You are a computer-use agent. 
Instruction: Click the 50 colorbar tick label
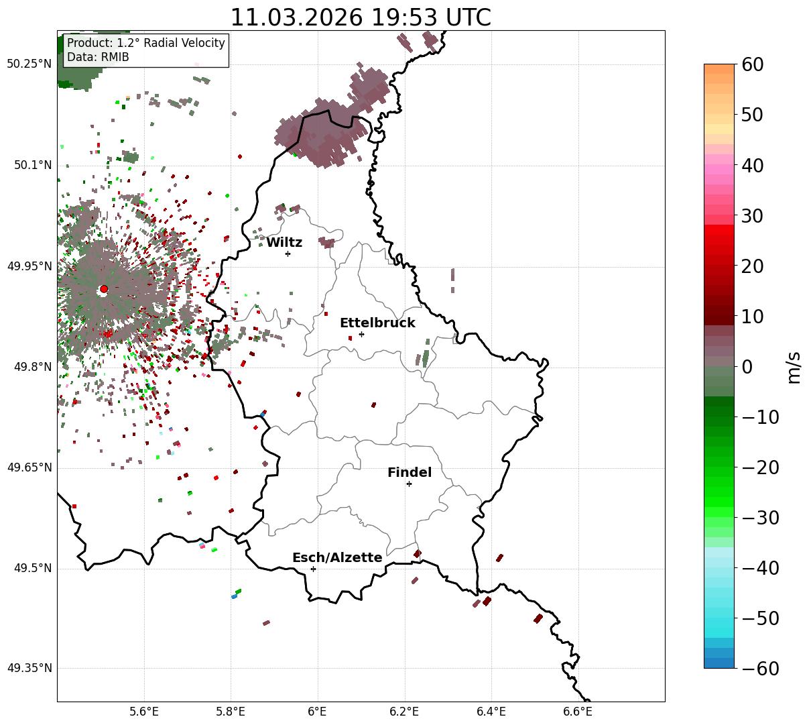pyautogui.click(x=753, y=115)
